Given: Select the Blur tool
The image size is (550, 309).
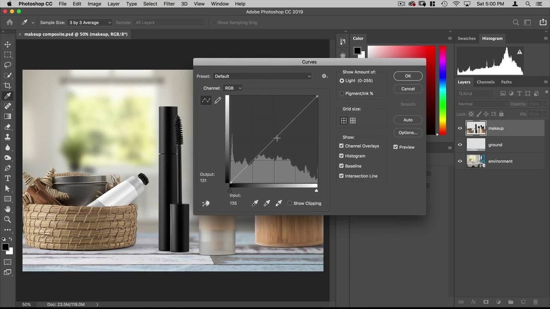Looking at the screenshot, I should point(8,147).
